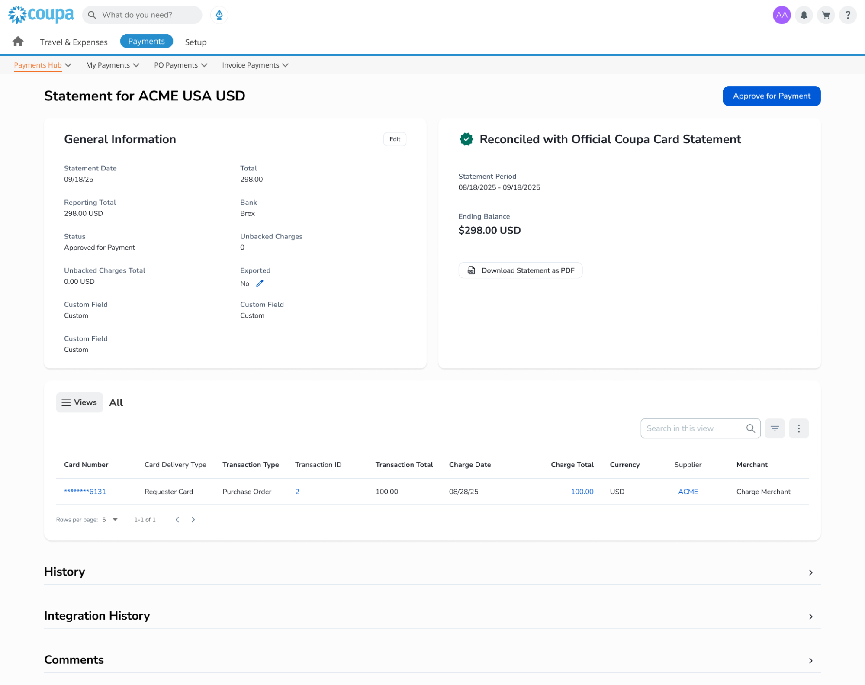
Task: Open the Coupa assistant droplet icon
Action: click(x=219, y=15)
